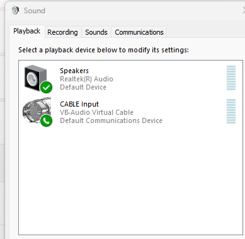
Task: Select the Speakers device icon
Action: coord(35,78)
